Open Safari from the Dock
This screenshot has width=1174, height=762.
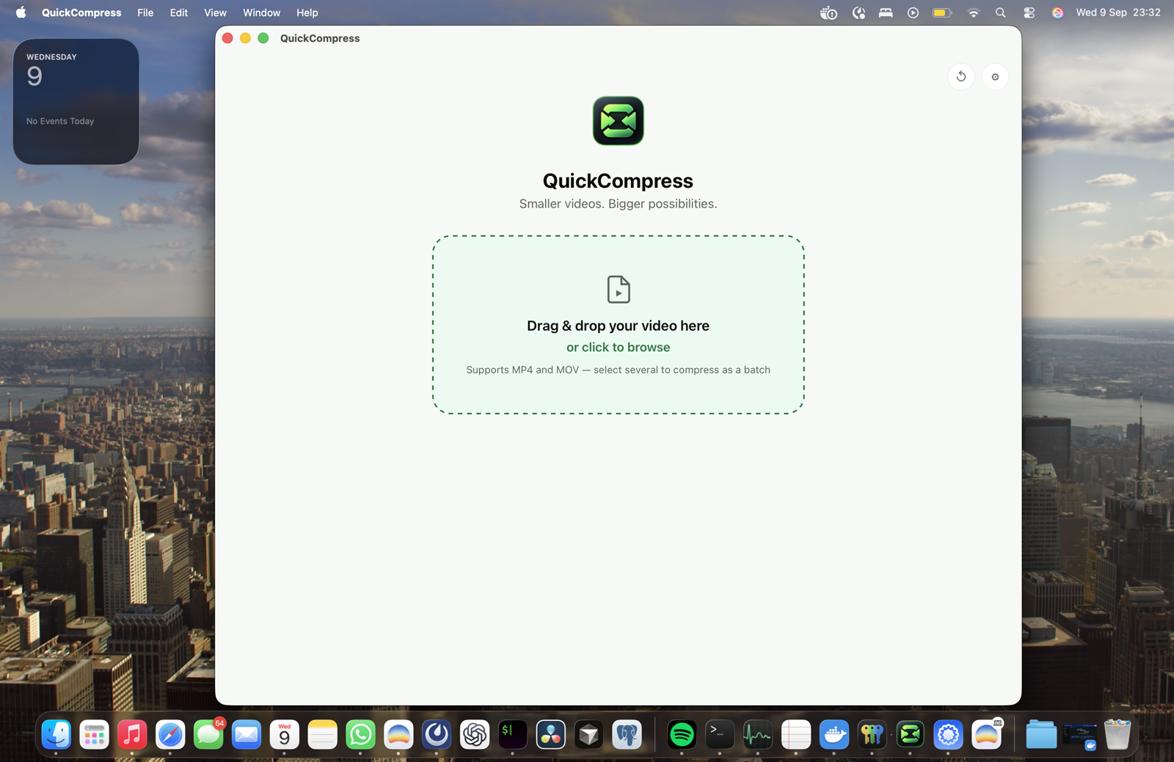170,734
